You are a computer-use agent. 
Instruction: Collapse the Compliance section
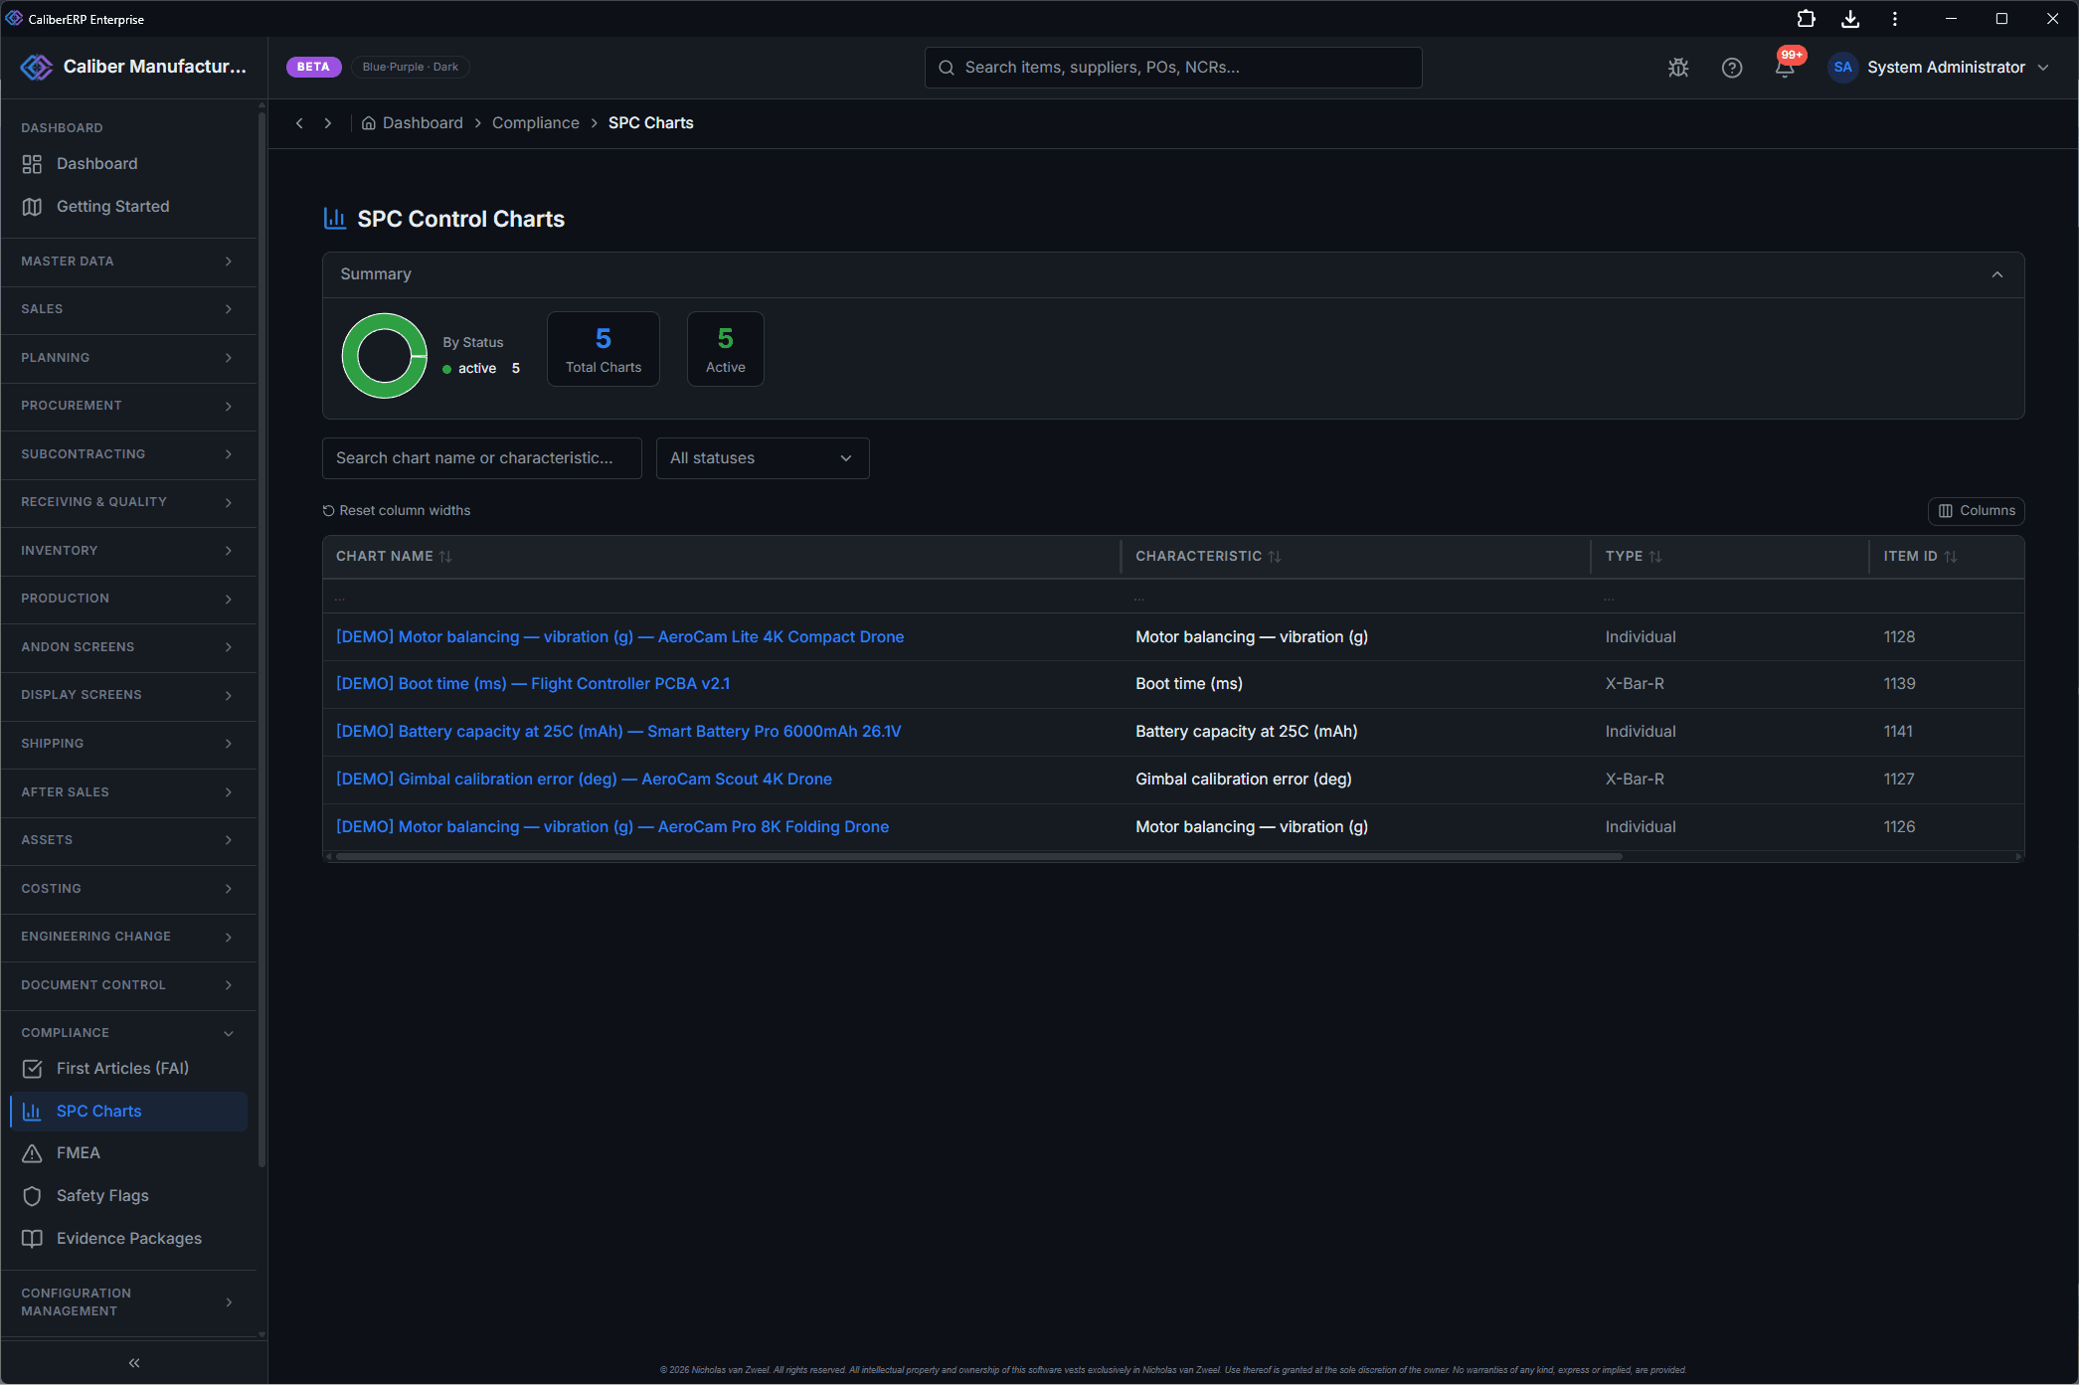(x=127, y=1033)
